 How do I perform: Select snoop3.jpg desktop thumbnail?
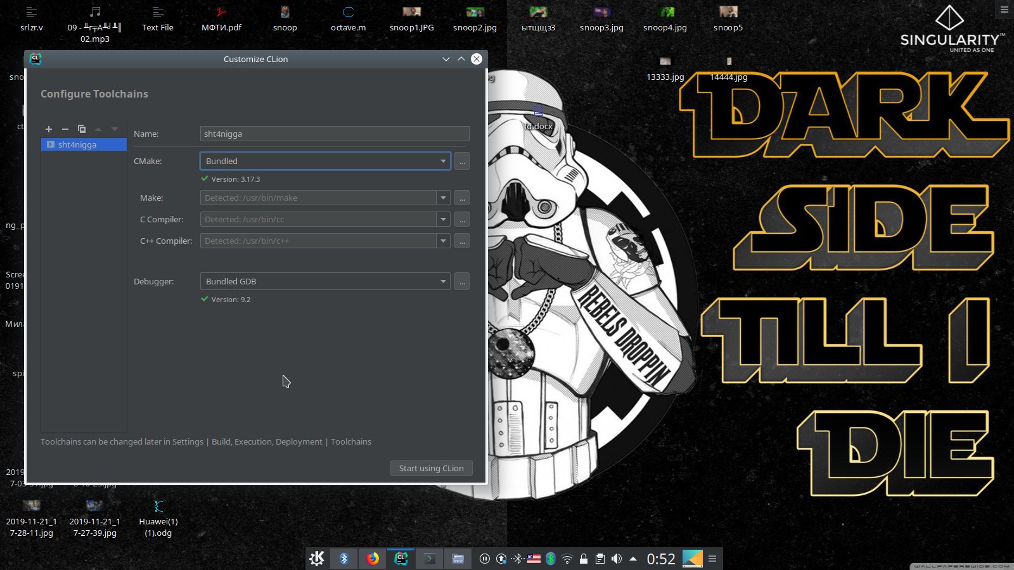coord(601,19)
